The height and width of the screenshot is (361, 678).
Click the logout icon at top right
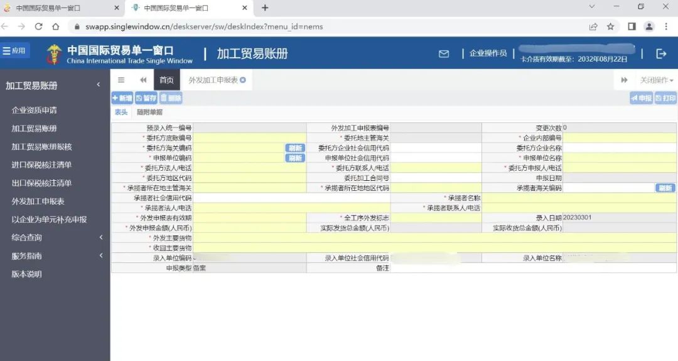tap(661, 54)
